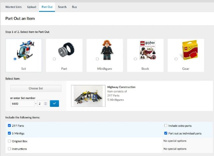
Task: Open the Highway Construction item link
Action: coord(121,87)
